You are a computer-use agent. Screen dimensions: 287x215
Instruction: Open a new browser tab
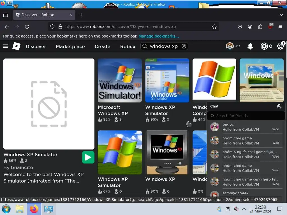(81, 15)
